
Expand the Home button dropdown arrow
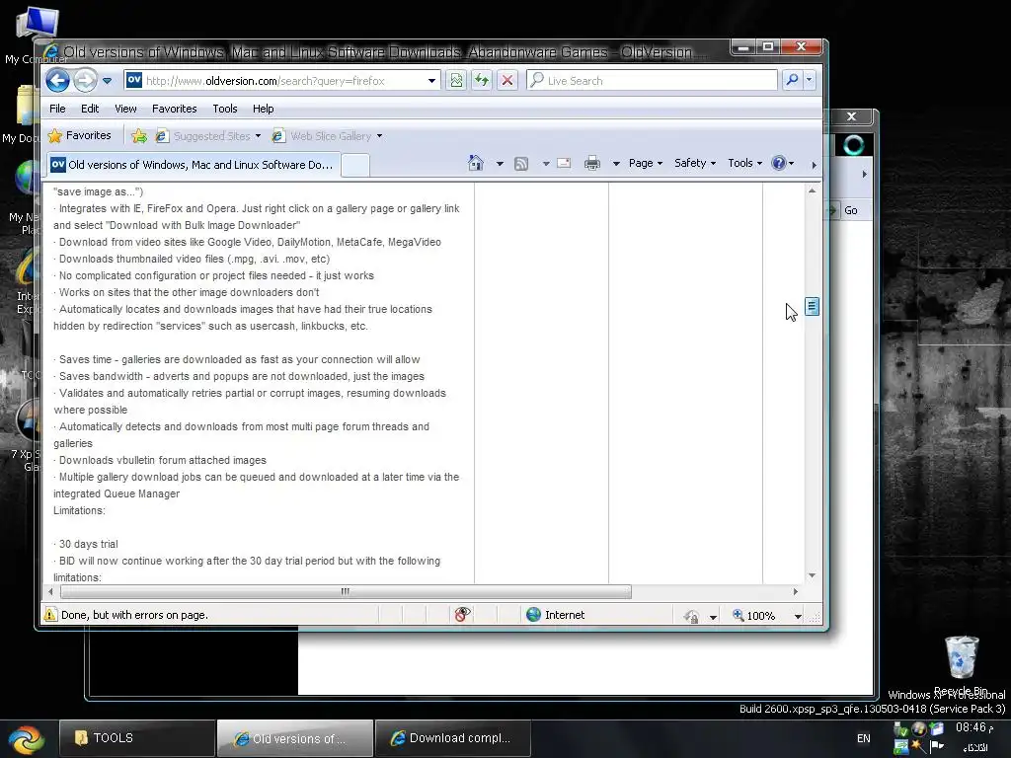click(500, 164)
